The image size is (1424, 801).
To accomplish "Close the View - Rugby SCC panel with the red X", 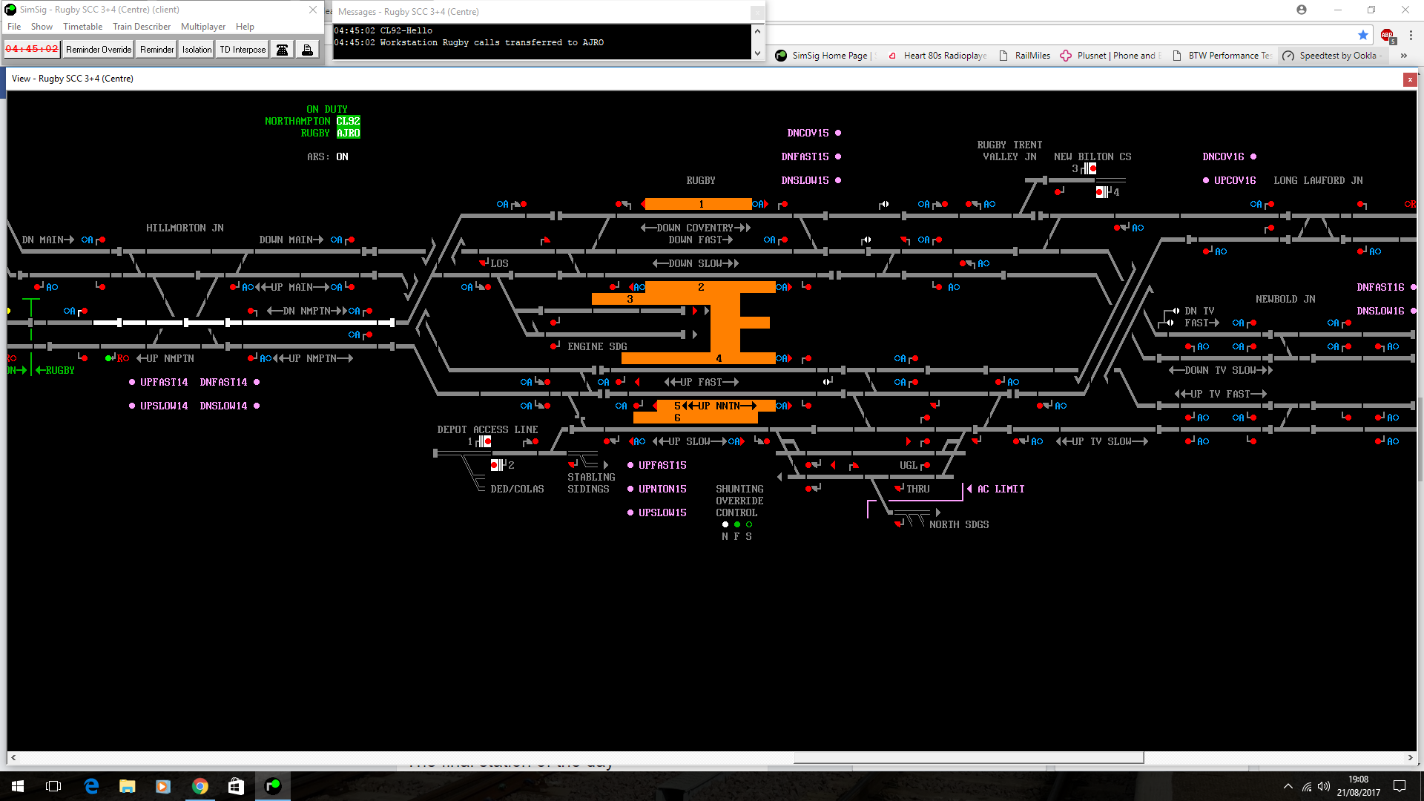I will (x=1410, y=79).
